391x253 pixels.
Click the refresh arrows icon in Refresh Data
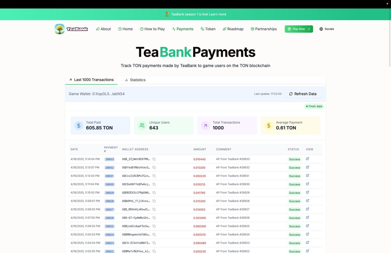tap(291, 94)
